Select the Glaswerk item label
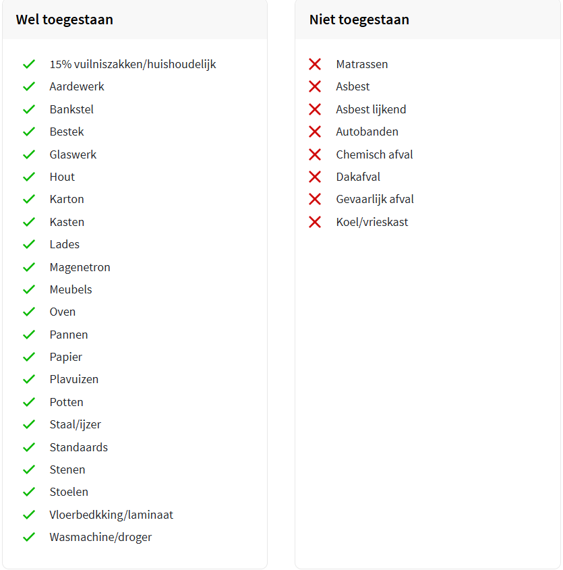This screenshot has width=563, height=570. [x=73, y=154]
